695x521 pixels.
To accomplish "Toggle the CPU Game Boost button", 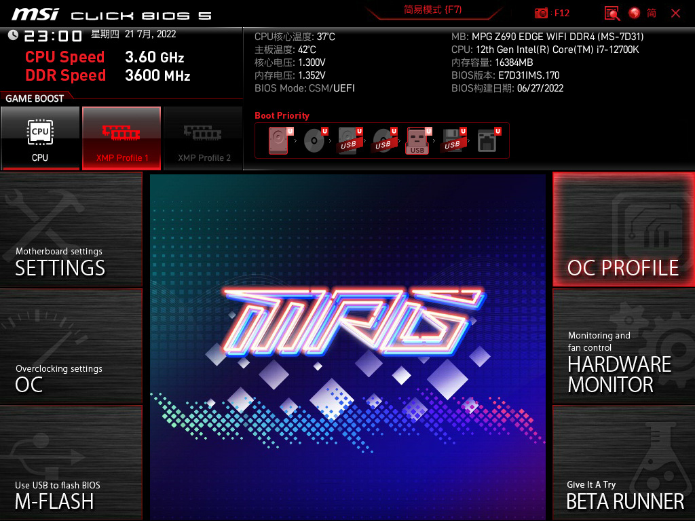I will click(x=40, y=138).
